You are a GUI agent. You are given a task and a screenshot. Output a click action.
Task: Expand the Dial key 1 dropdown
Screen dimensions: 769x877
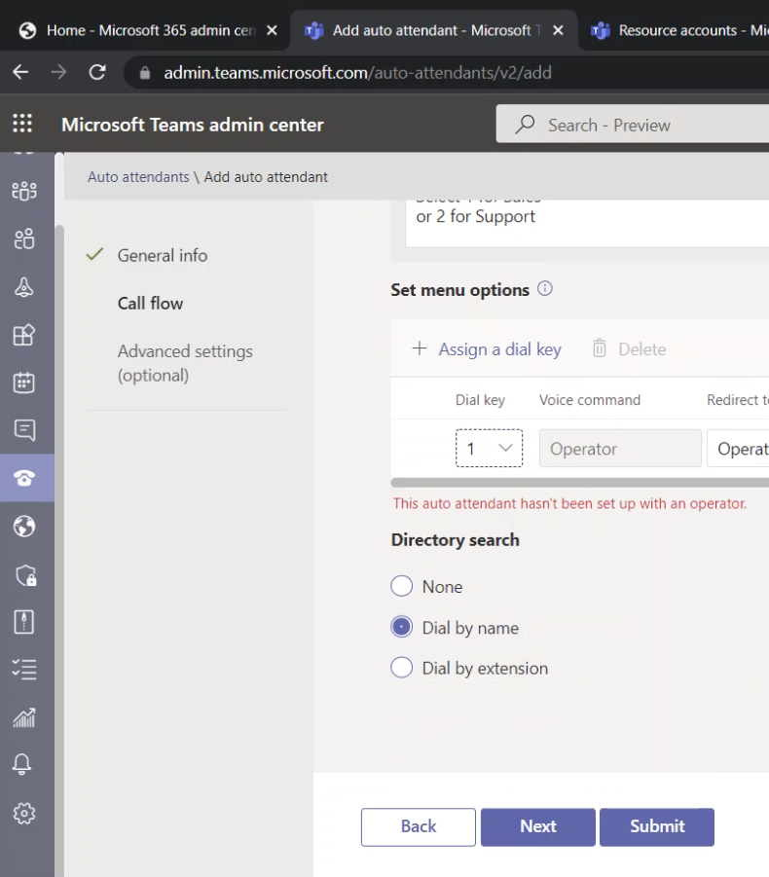[489, 449]
